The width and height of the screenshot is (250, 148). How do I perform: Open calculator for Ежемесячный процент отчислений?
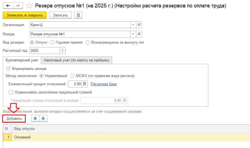(x=85, y=84)
